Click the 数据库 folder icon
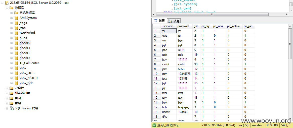Screen dimensions: 293x128 [x=11, y=8]
